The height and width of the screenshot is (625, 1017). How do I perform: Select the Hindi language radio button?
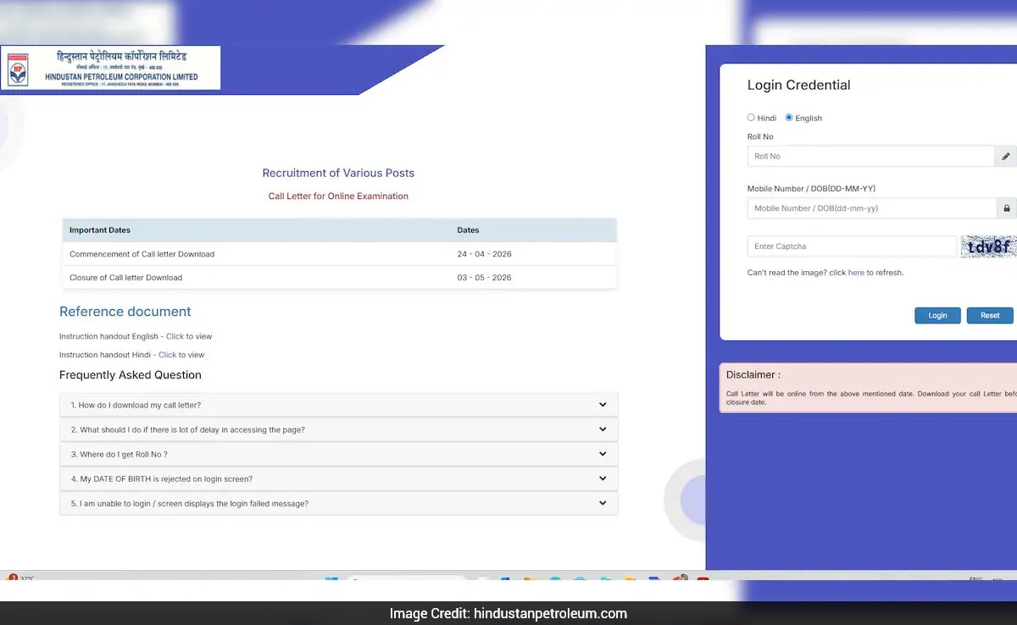(x=751, y=118)
